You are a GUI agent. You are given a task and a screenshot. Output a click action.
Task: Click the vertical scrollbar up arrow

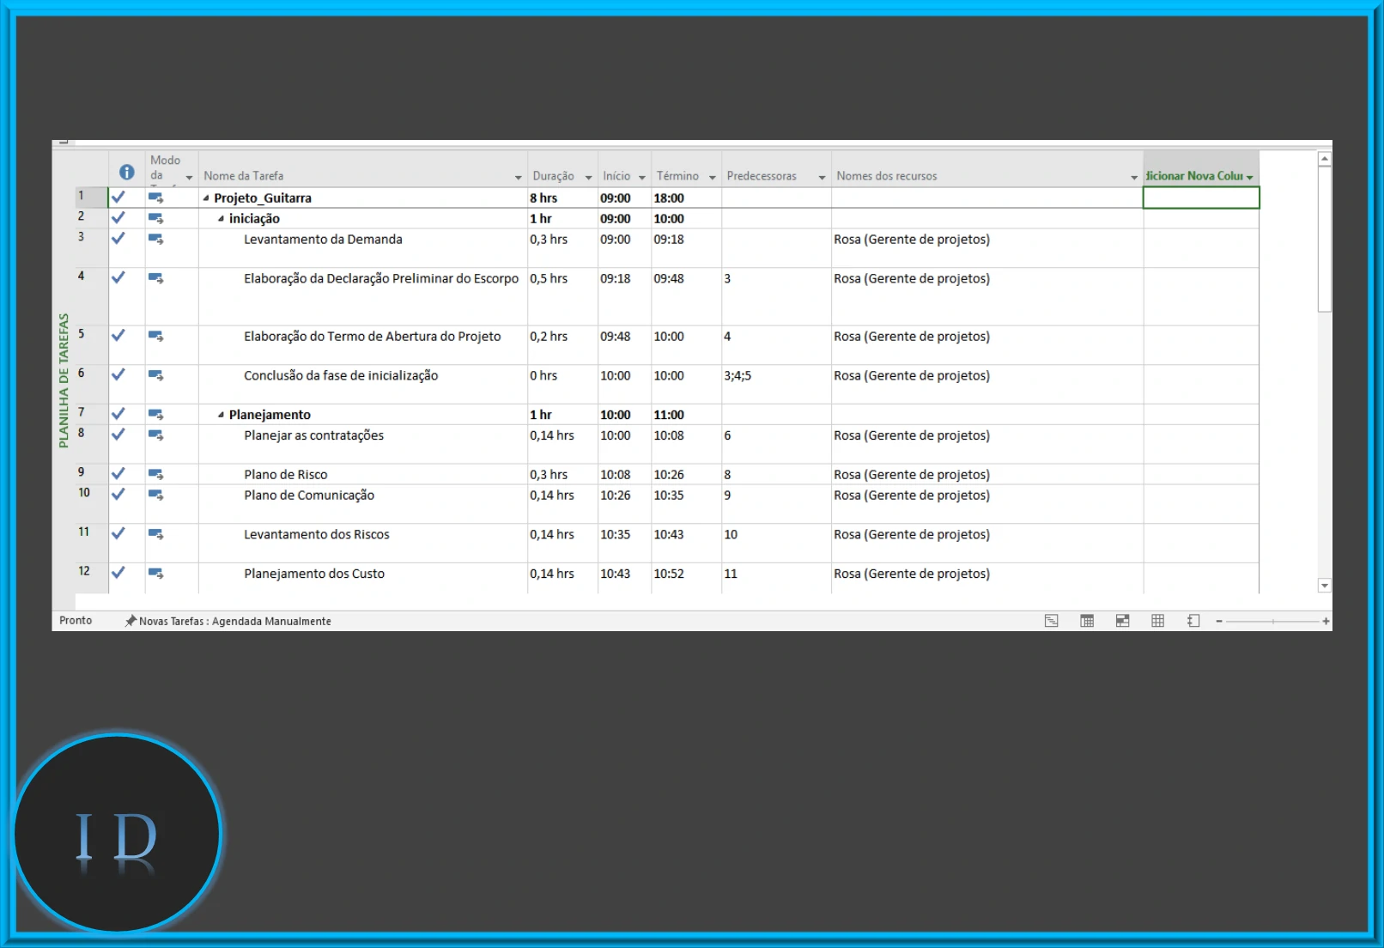[x=1325, y=159]
